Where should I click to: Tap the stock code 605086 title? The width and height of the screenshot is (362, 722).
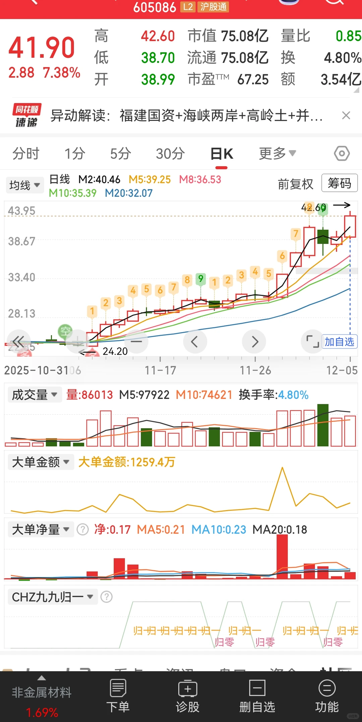155,7
